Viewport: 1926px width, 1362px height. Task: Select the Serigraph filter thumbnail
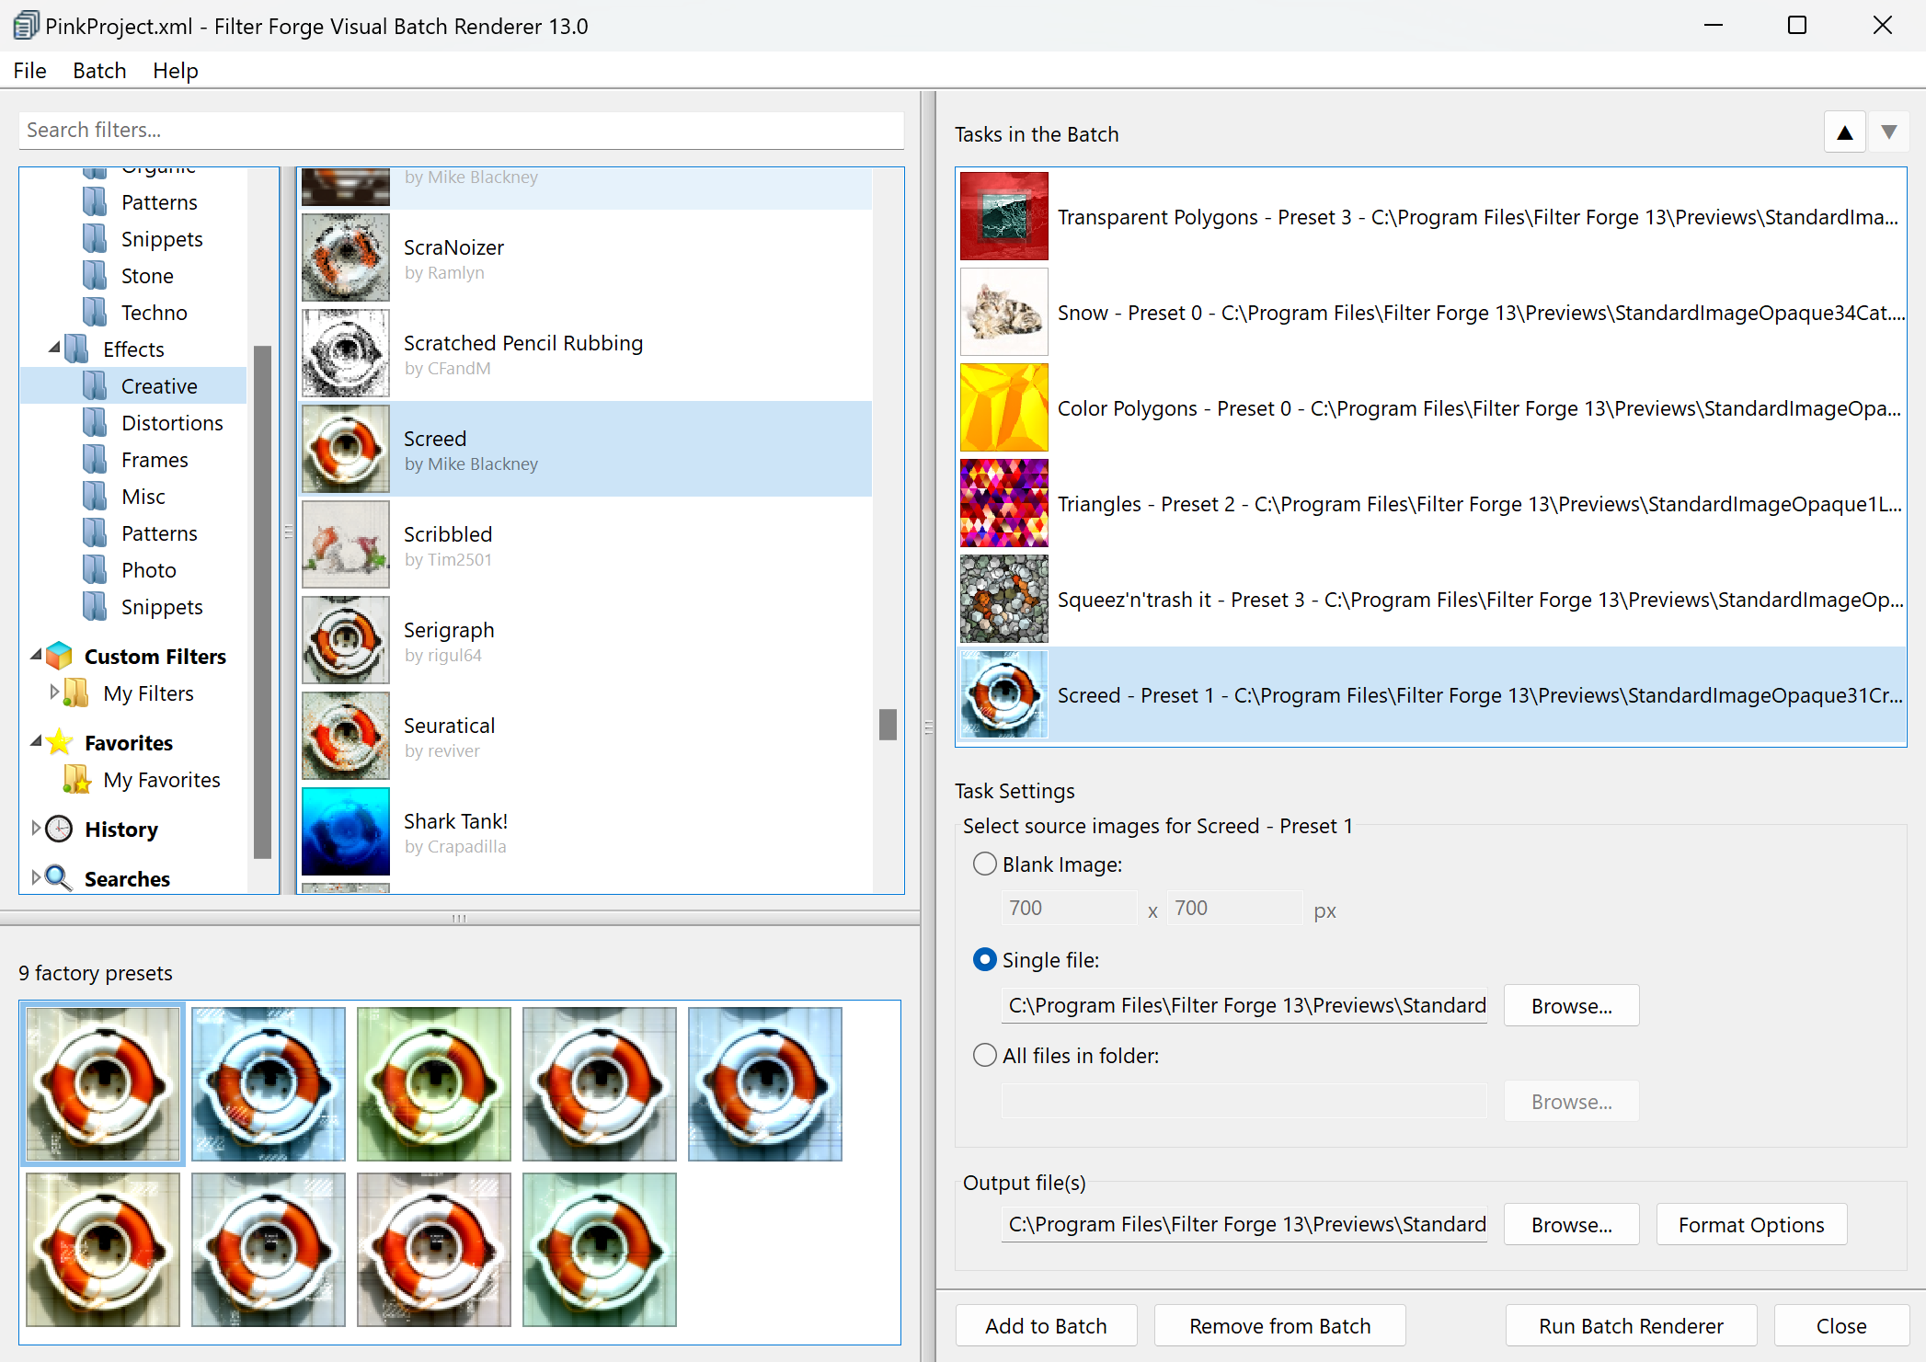coord(346,640)
